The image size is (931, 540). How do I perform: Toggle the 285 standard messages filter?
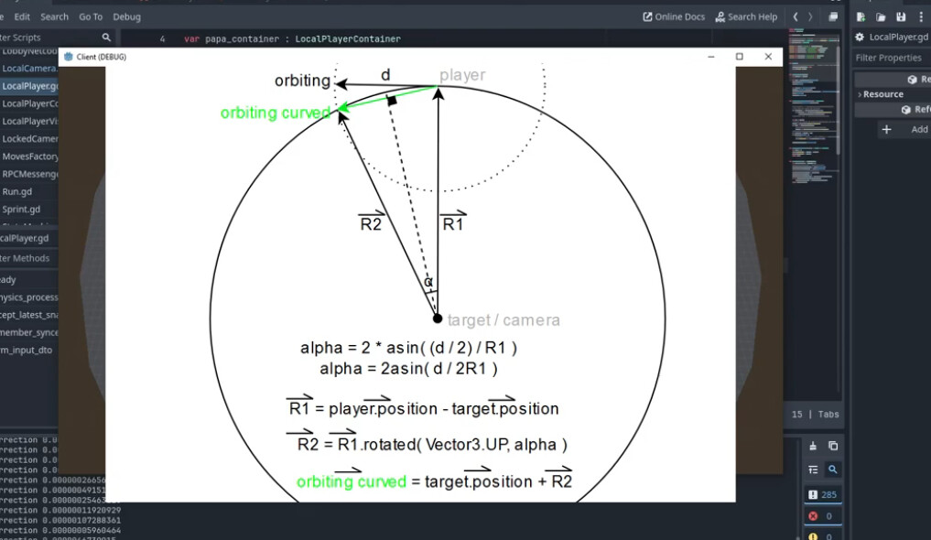pyautogui.click(x=823, y=494)
